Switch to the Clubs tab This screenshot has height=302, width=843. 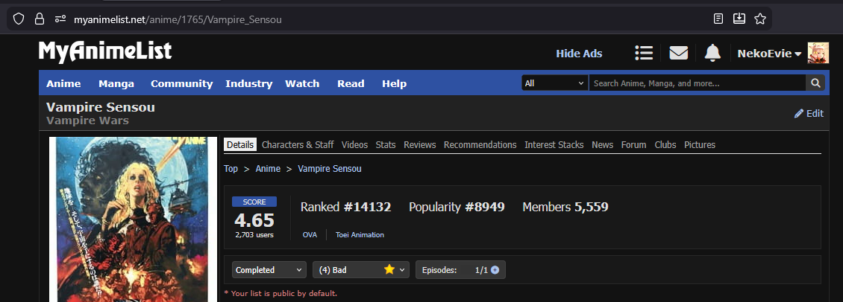[x=665, y=145]
